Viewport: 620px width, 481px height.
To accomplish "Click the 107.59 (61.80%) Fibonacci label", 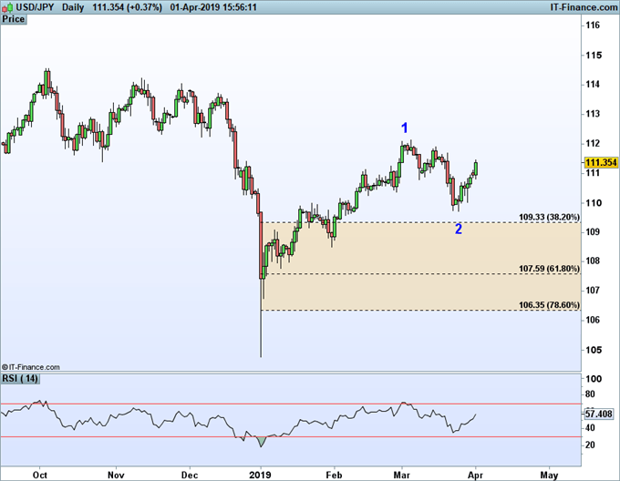I will click(x=549, y=269).
